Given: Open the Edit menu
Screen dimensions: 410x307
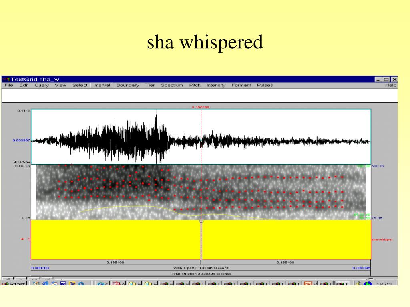Looking at the screenshot, I should pyautogui.click(x=24, y=85).
